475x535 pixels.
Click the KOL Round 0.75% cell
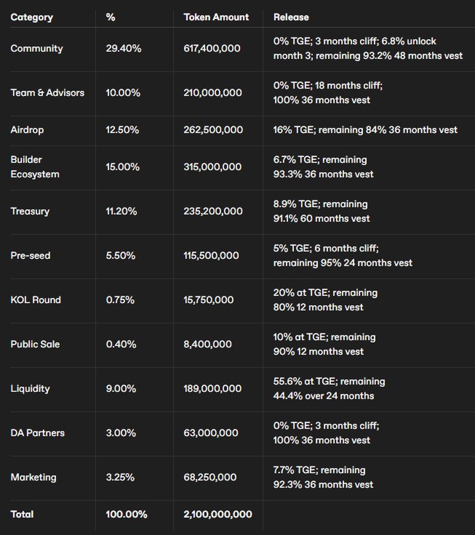pos(120,300)
